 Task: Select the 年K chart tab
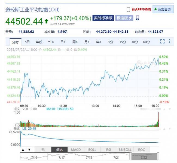point(99,42)
